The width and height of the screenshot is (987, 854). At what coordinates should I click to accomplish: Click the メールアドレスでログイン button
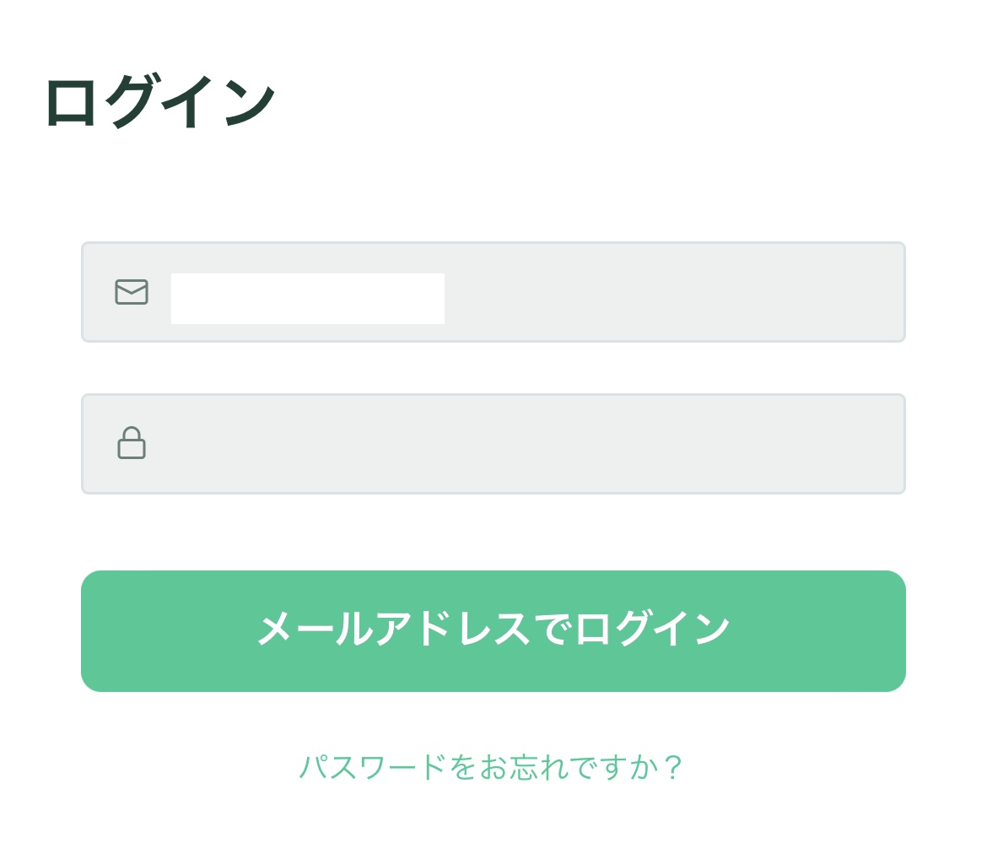[493, 631]
